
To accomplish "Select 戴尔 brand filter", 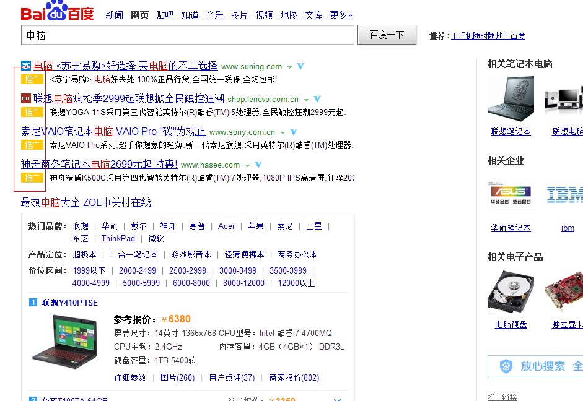I will pos(139,226).
